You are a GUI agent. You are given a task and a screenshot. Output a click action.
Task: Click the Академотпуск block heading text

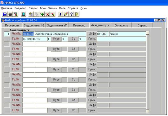(20, 30)
